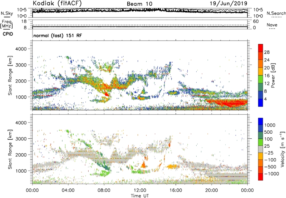Click the '04:00' time axis label
This screenshot has height=198, width=286.
click(x=68, y=190)
